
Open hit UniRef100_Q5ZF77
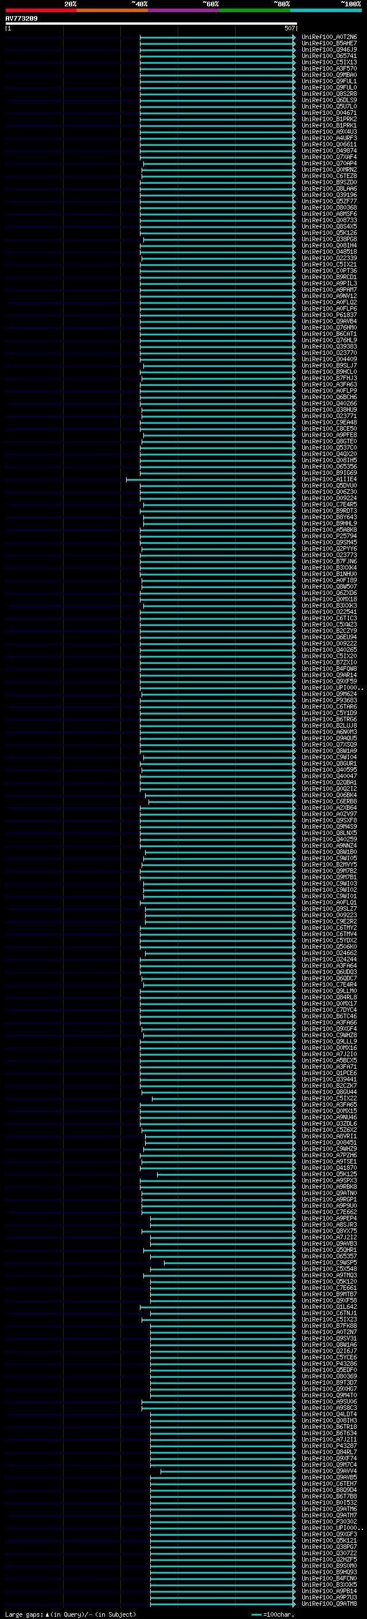click(329, 202)
